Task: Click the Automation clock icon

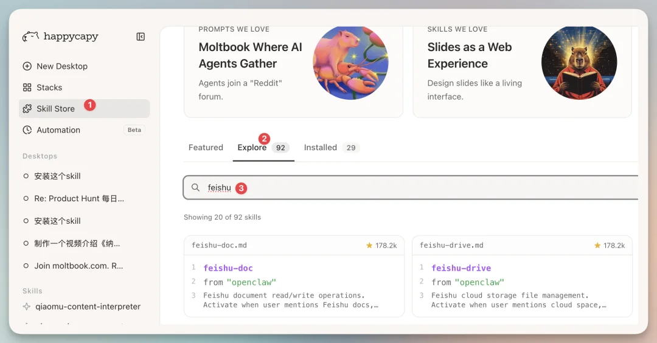Action: (x=27, y=130)
